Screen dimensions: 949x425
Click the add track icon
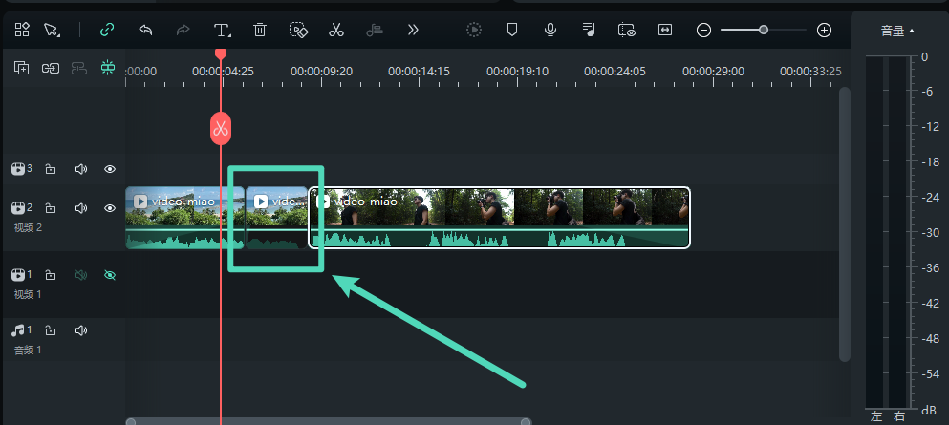21,68
